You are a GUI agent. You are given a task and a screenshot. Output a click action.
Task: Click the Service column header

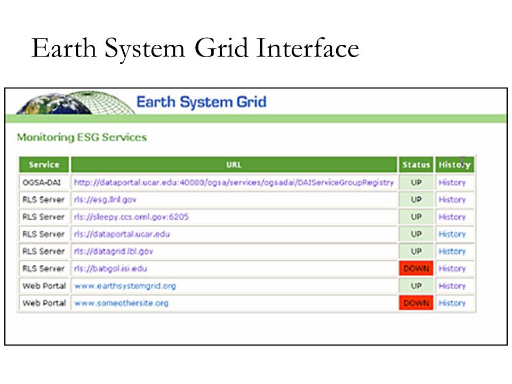(x=44, y=165)
